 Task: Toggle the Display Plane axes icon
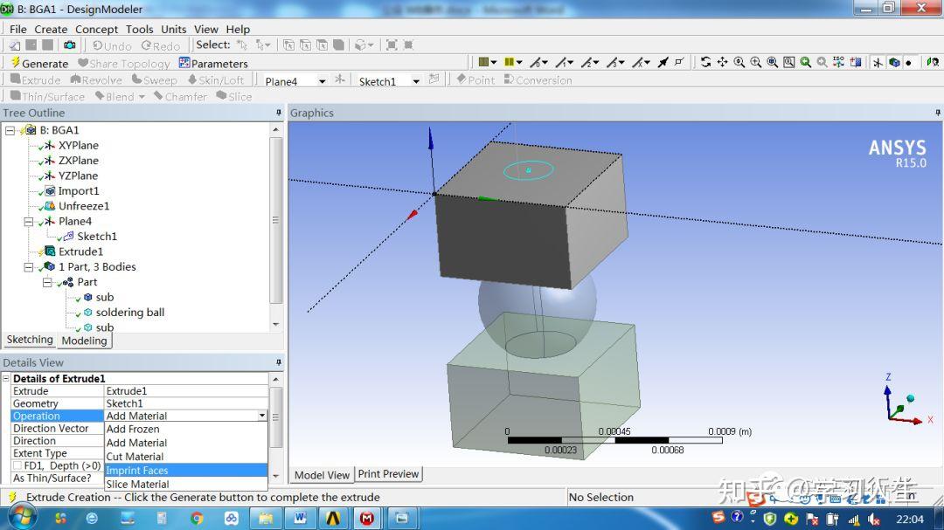coord(878,62)
